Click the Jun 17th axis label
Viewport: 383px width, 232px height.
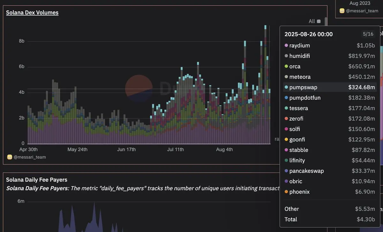126,150
